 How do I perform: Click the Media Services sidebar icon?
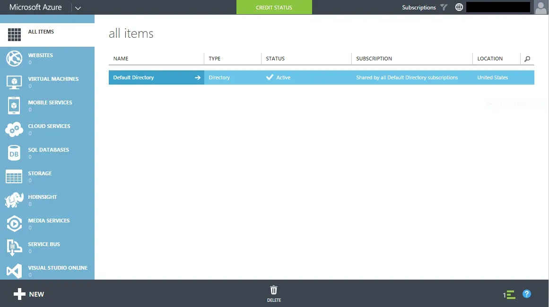coord(14,224)
